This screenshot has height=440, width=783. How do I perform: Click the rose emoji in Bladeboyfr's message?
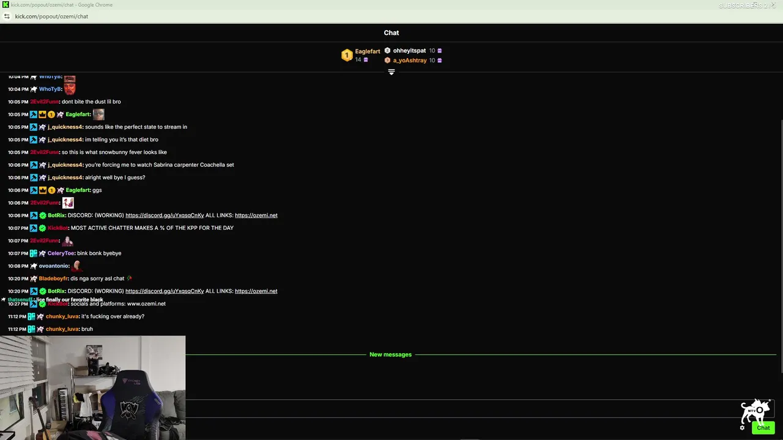(x=129, y=278)
